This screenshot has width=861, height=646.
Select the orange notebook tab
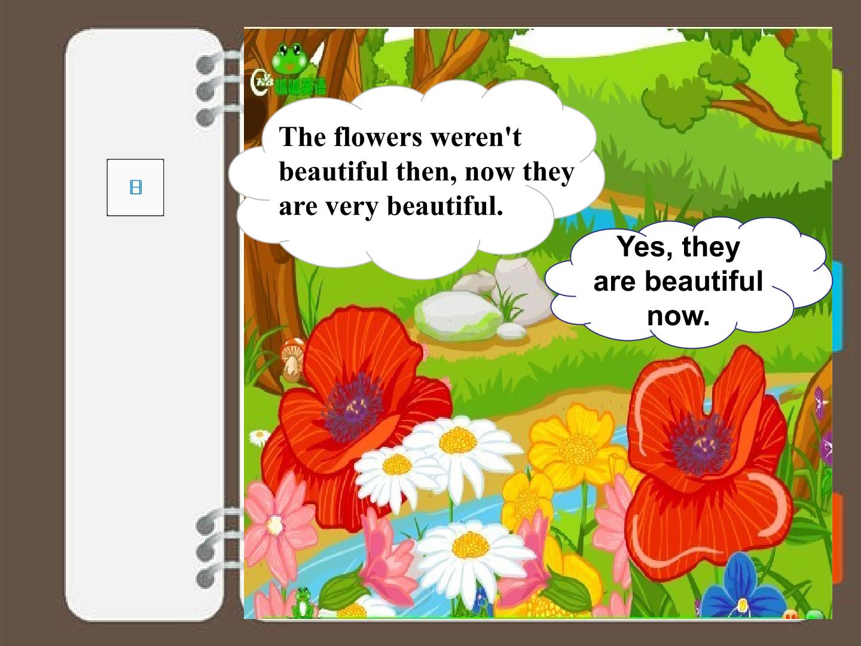tap(837, 538)
